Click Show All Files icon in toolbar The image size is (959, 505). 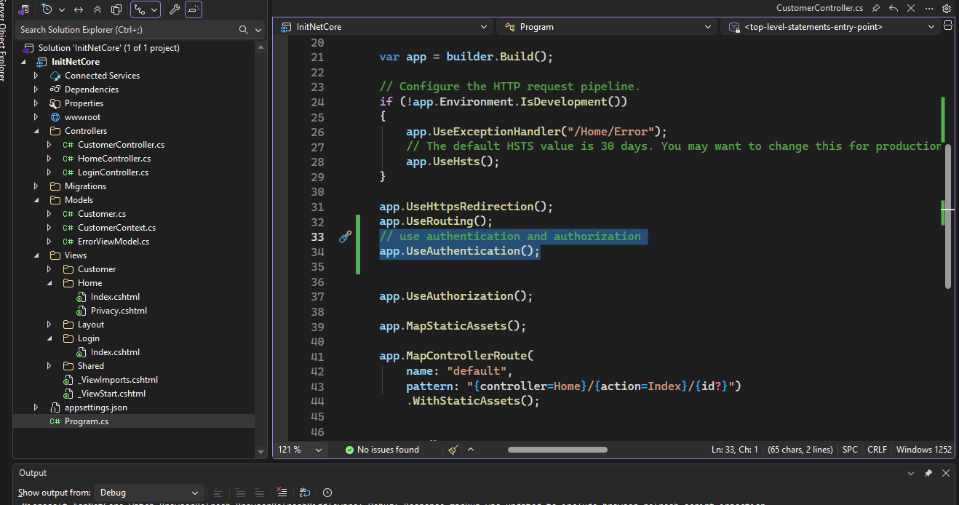tap(116, 9)
